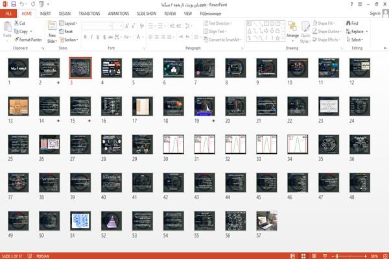Click fit slide to window icon
The image size is (389, 259).
(x=386, y=256)
